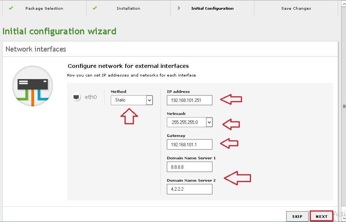The width and height of the screenshot is (346, 222).
Task: Focus the IP address field
Action: pyautogui.click(x=190, y=100)
